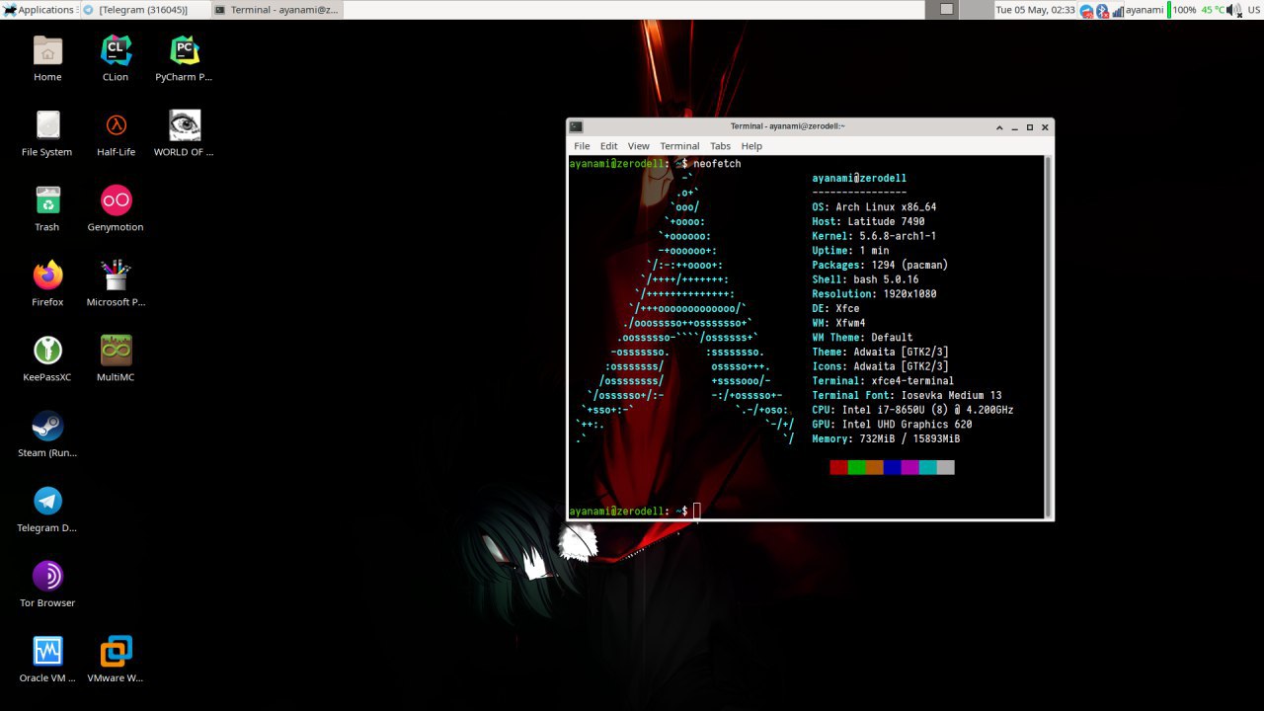This screenshot has width=1264, height=711.
Task: Switch to Telegram (316045) taskbar window
Action: (144, 10)
